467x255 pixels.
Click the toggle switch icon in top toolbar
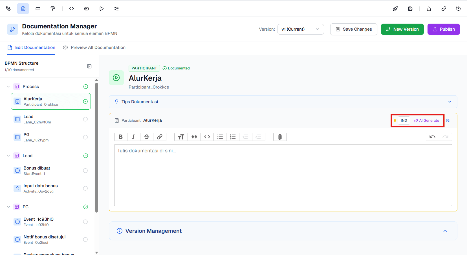point(86,8)
